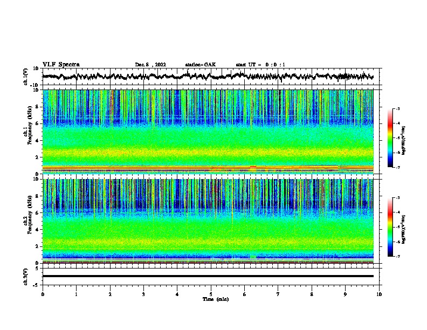This screenshot has height=330, width=427.
Task: Click the "9" tick on the time axis
Action: 345,294
